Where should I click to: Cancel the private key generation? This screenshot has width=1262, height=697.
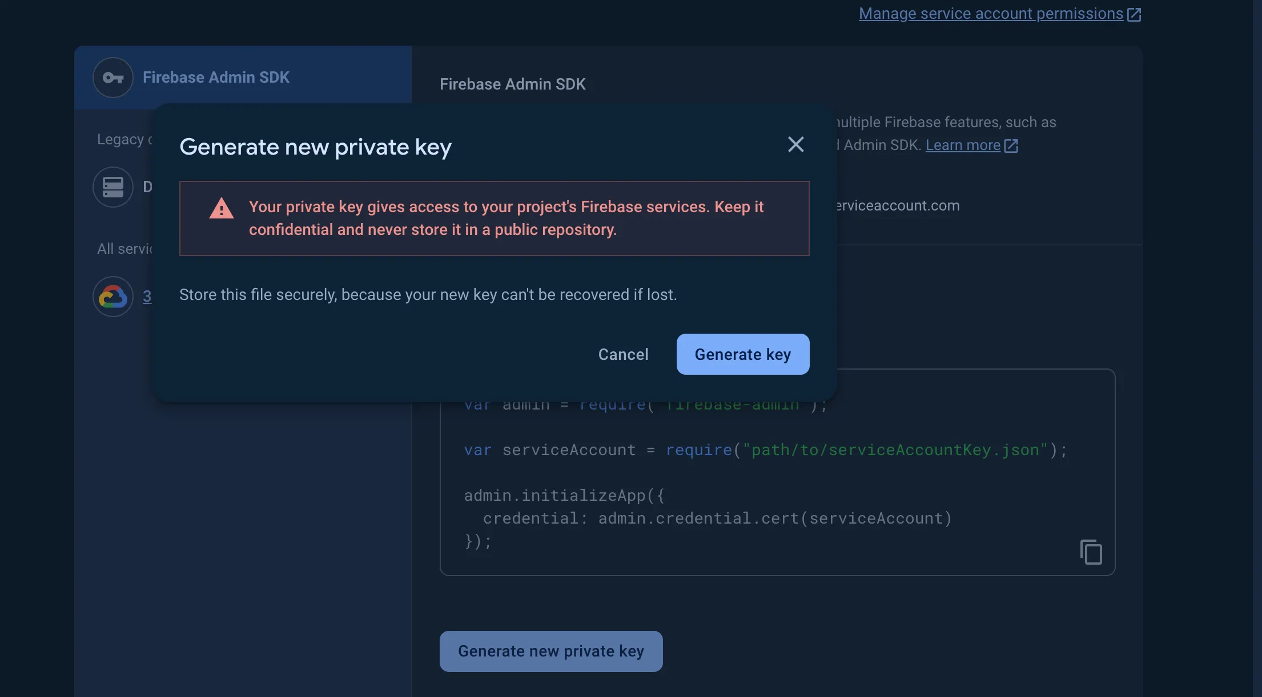[623, 354]
